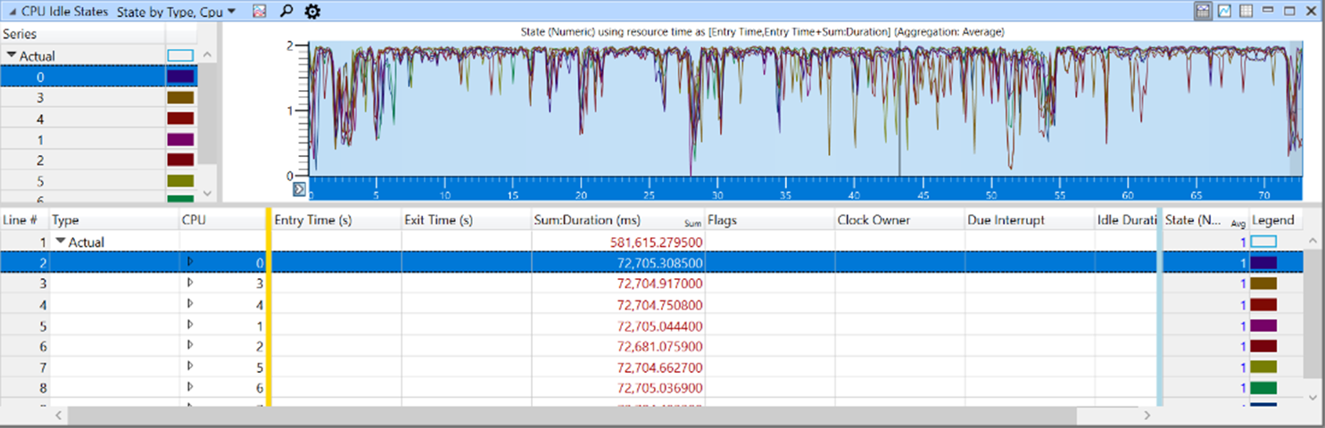Click the green legend swatch for CPU 6

[x=1263, y=388]
